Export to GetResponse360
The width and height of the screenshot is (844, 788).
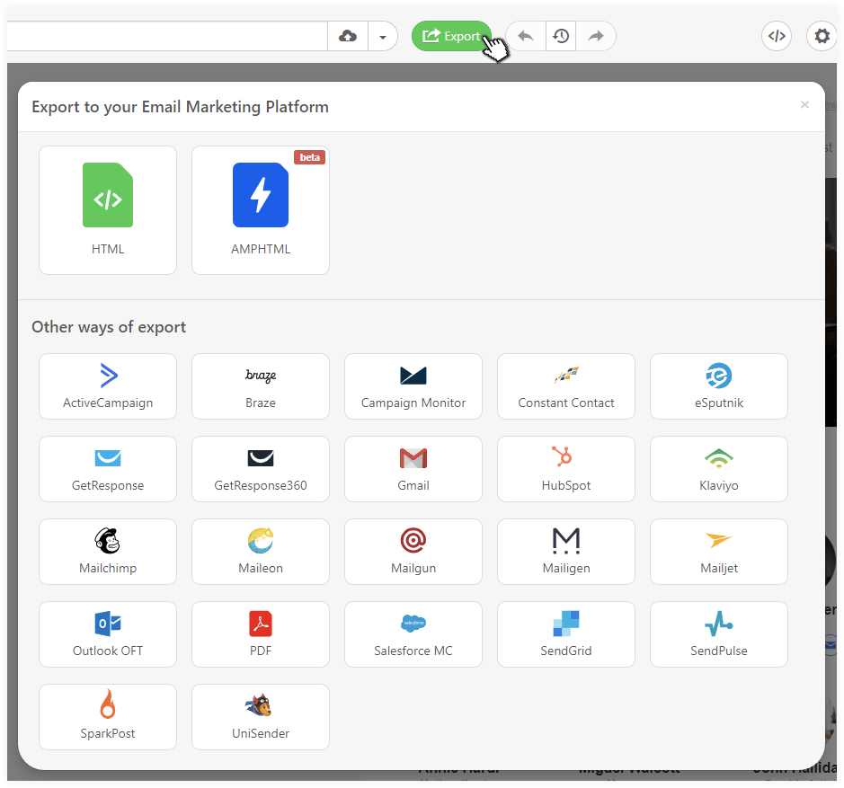(x=261, y=469)
